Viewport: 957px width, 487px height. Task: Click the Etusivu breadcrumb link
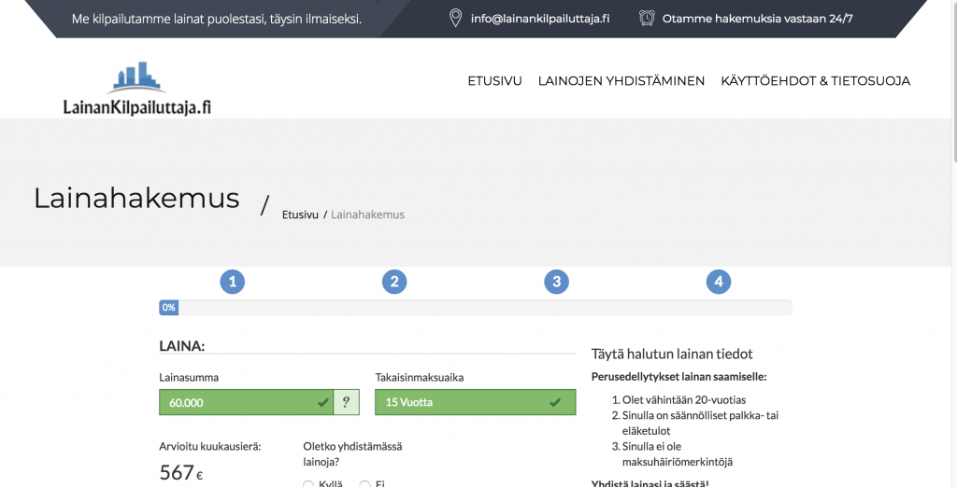(300, 215)
